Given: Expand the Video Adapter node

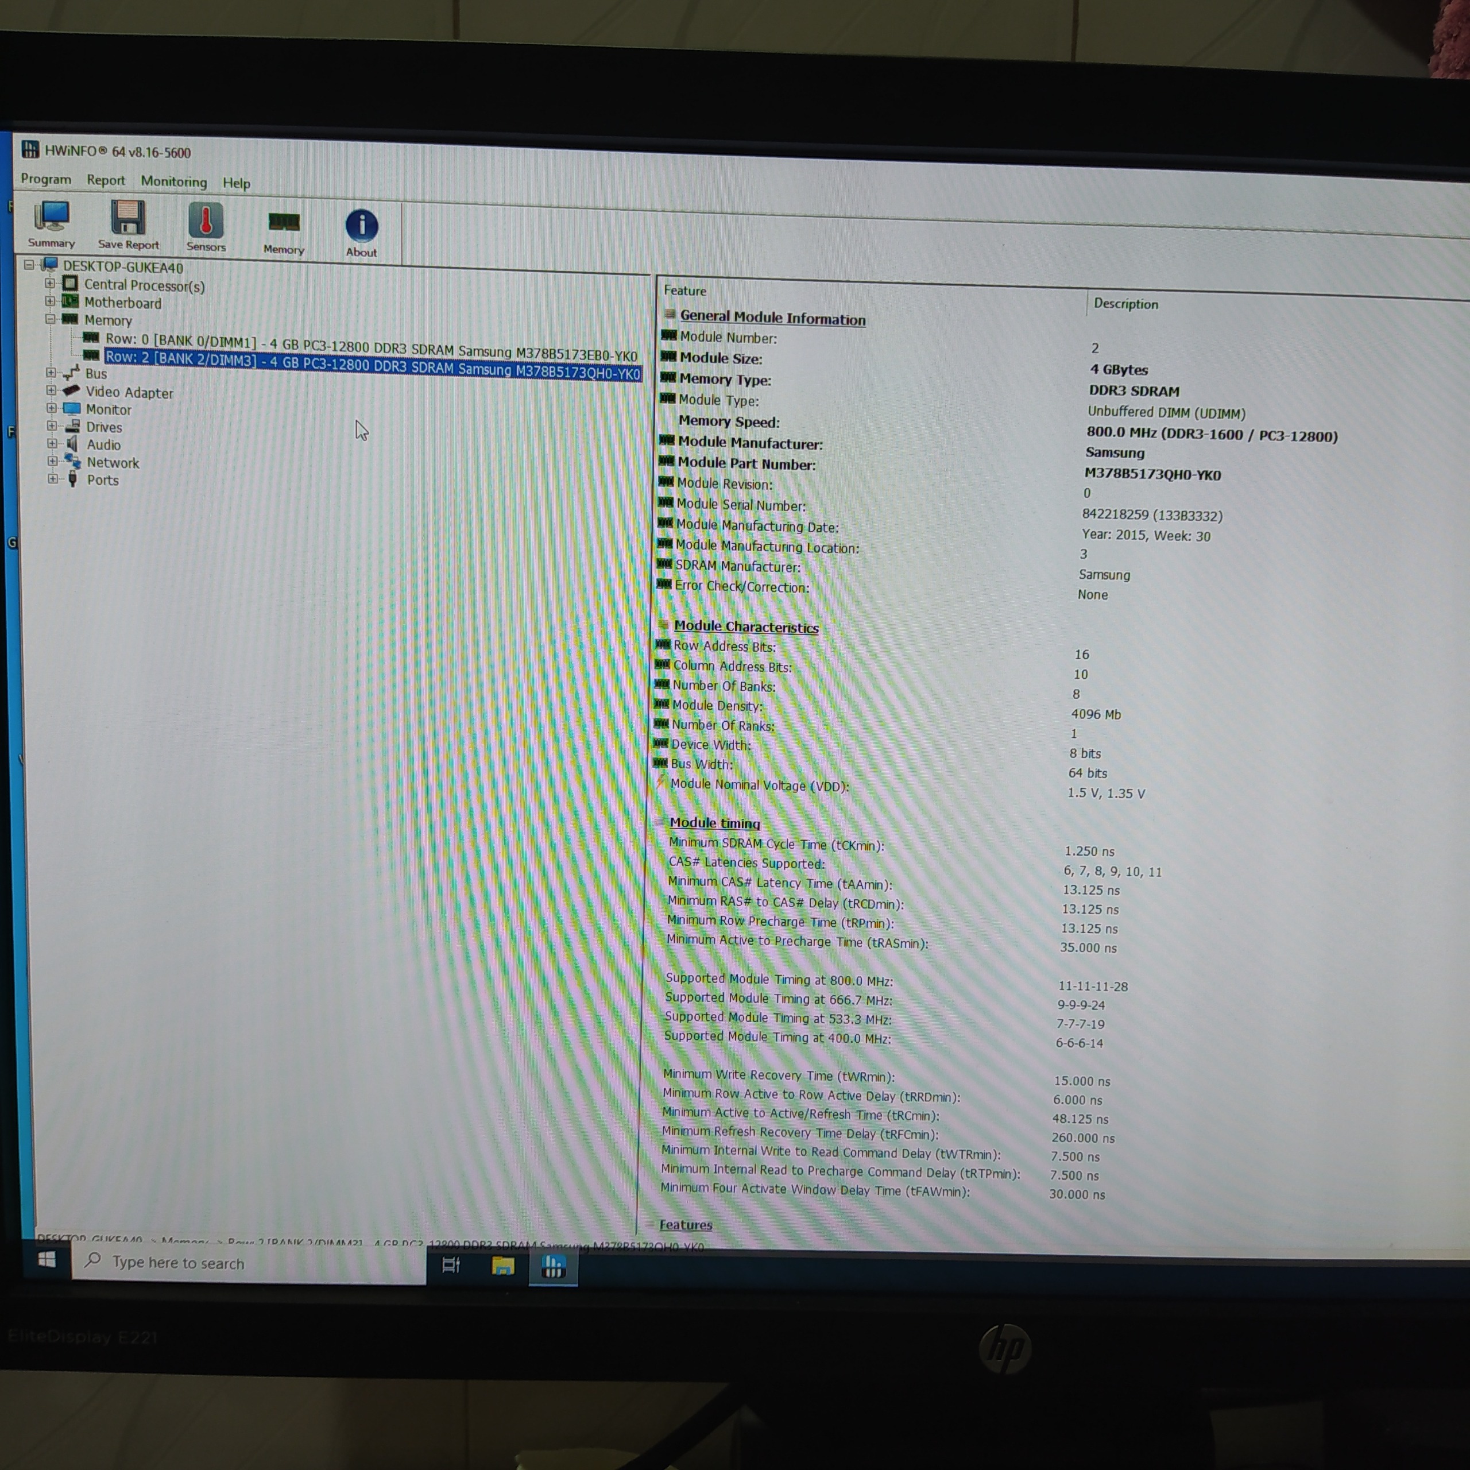Looking at the screenshot, I should point(51,390).
